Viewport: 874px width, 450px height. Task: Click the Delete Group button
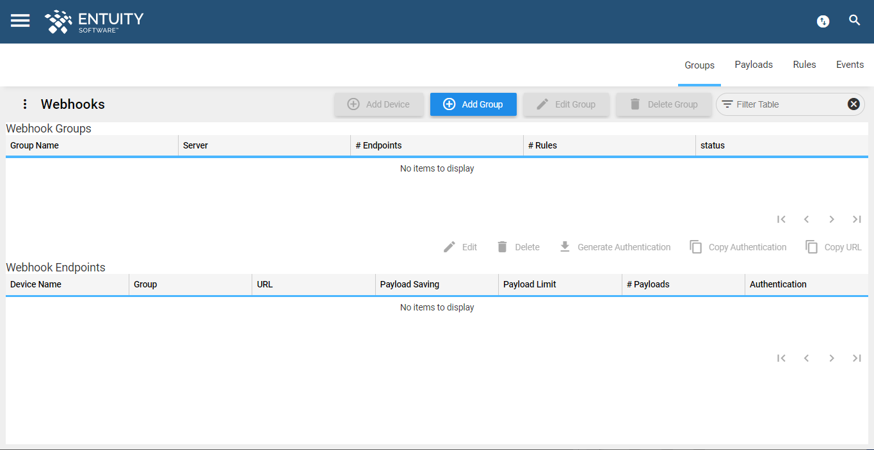[x=663, y=104]
